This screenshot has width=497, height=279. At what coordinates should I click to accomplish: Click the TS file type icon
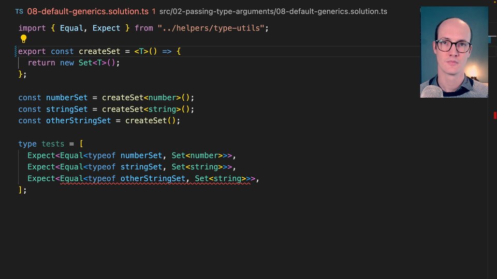click(19, 11)
